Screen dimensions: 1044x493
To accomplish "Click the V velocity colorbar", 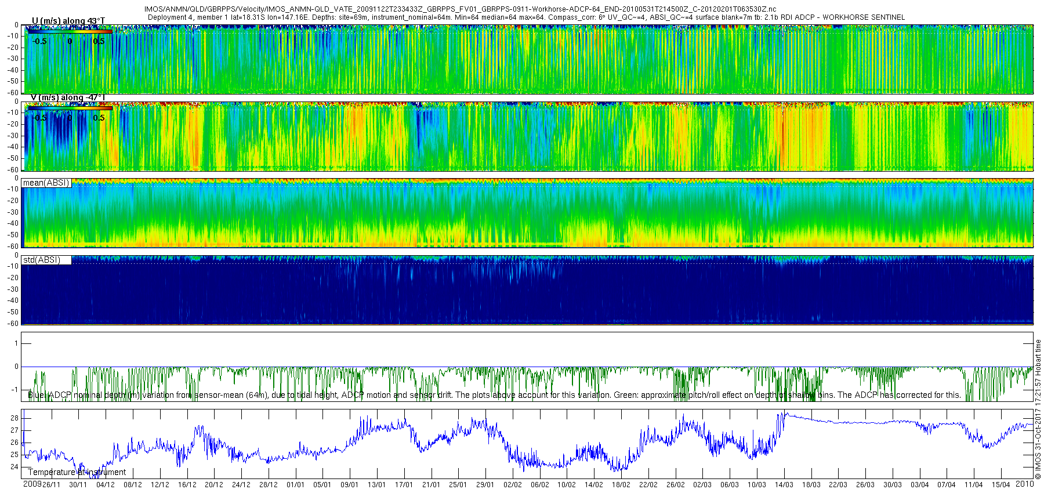I will (x=70, y=108).
